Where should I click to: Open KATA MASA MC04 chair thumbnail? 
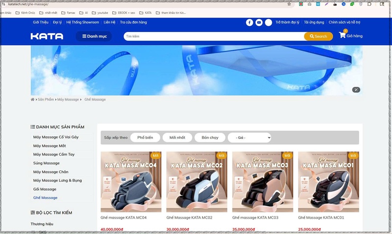(131, 182)
